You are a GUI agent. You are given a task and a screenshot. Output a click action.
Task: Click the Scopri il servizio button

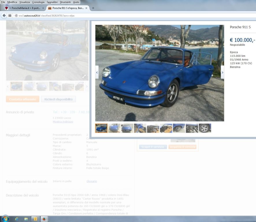pyautogui.click(x=153, y=147)
